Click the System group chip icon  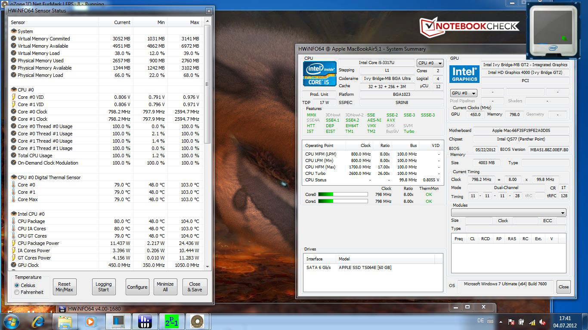pyautogui.click(x=14, y=31)
